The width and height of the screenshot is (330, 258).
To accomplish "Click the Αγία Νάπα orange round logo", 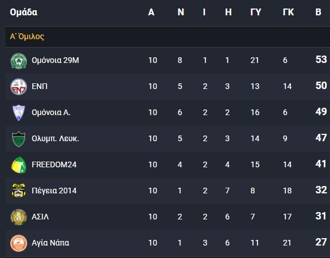I will 19,243.
